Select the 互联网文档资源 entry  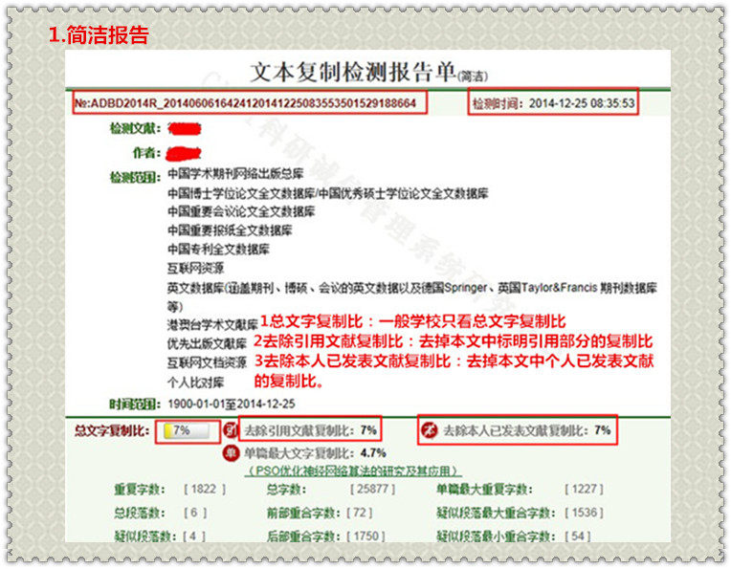tap(207, 362)
